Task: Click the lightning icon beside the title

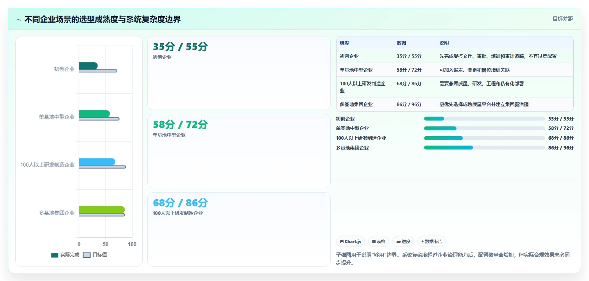Action: (19, 20)
